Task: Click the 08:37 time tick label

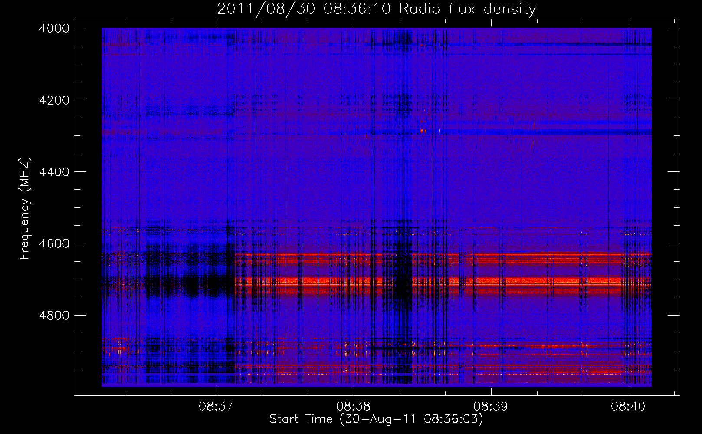Action: (216, 406)
